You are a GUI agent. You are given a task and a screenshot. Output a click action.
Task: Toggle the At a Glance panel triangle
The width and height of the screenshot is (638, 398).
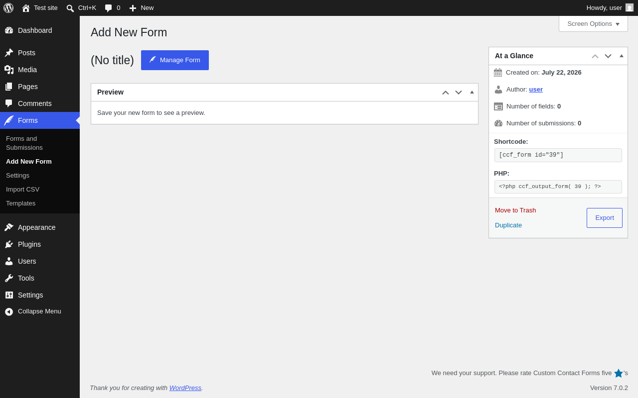point(622,56)
